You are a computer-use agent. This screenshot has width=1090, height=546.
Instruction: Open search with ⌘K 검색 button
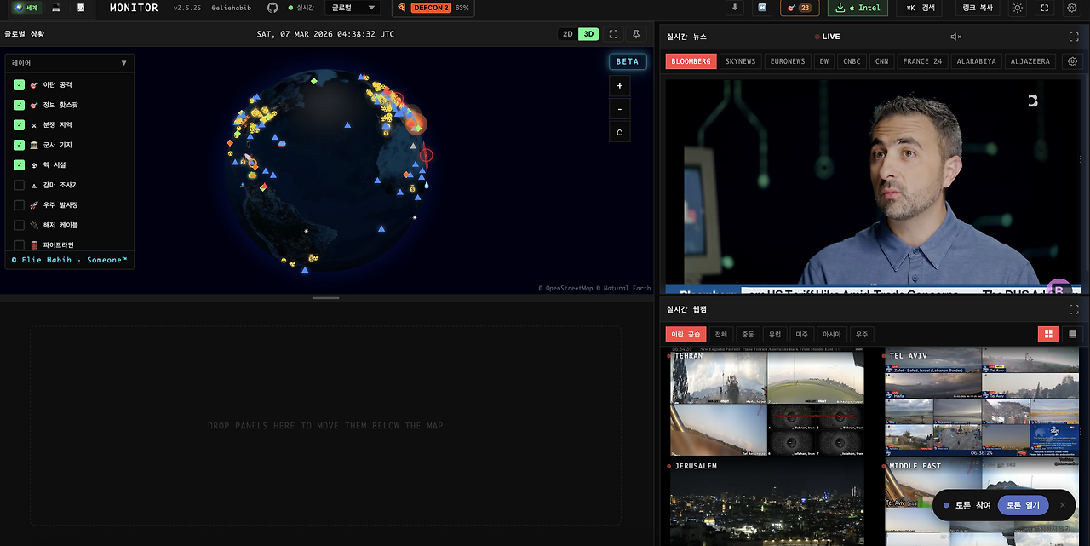921,8
